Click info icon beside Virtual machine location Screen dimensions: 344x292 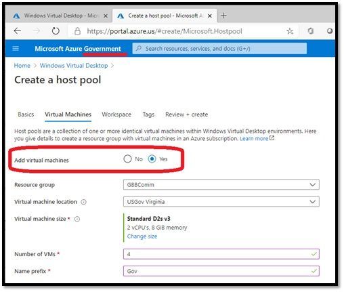click(x=83, y=202)
